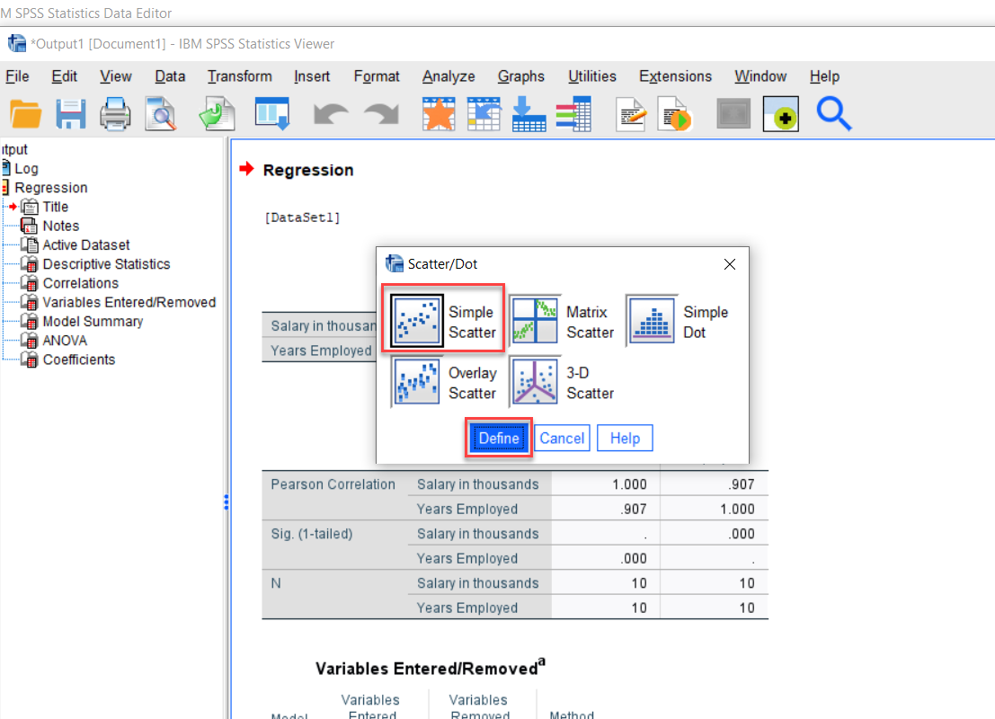Click the Go to Case toolbar icon
Image resolution: width=995 pixels, height=719 pixels.
tap(484, 115)
